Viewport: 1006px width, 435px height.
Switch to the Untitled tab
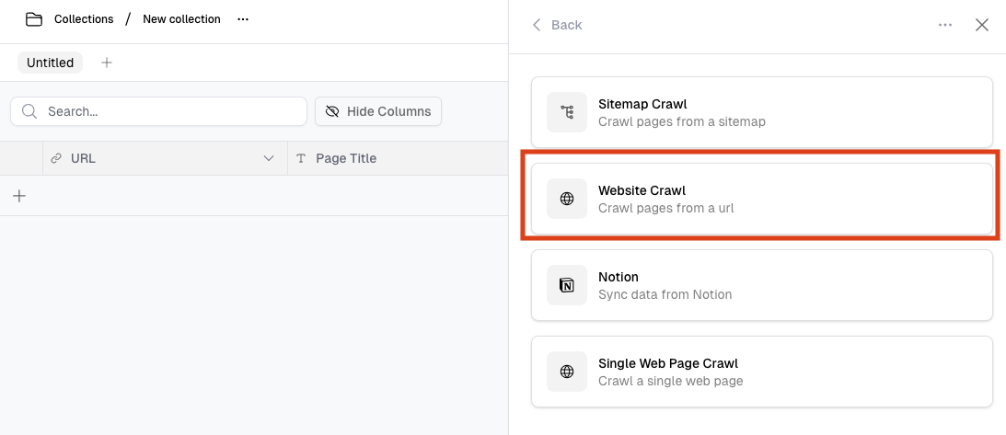click(x=50, y=63)
